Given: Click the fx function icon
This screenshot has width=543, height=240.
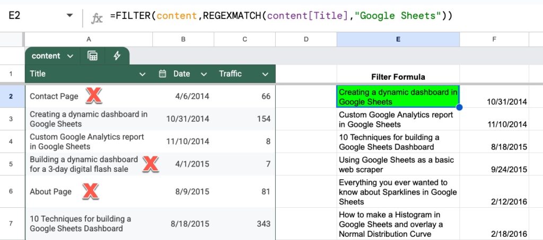Looking at the screenshot, I should point(97,17).
